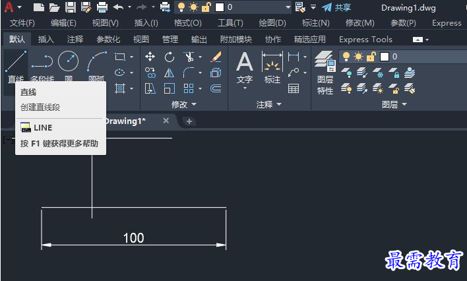Click the 共享 share button

(336, 7)
